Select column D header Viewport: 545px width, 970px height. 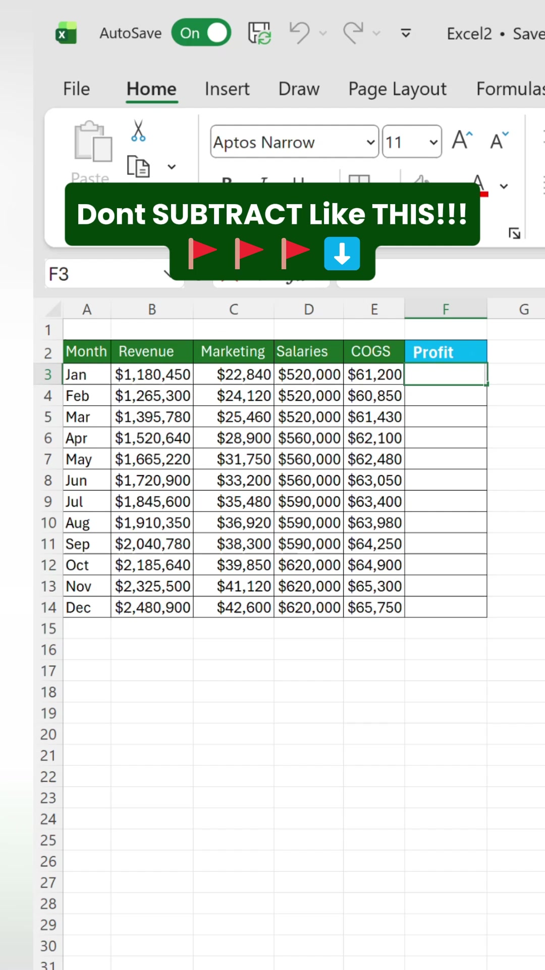(x=309, y=309)
